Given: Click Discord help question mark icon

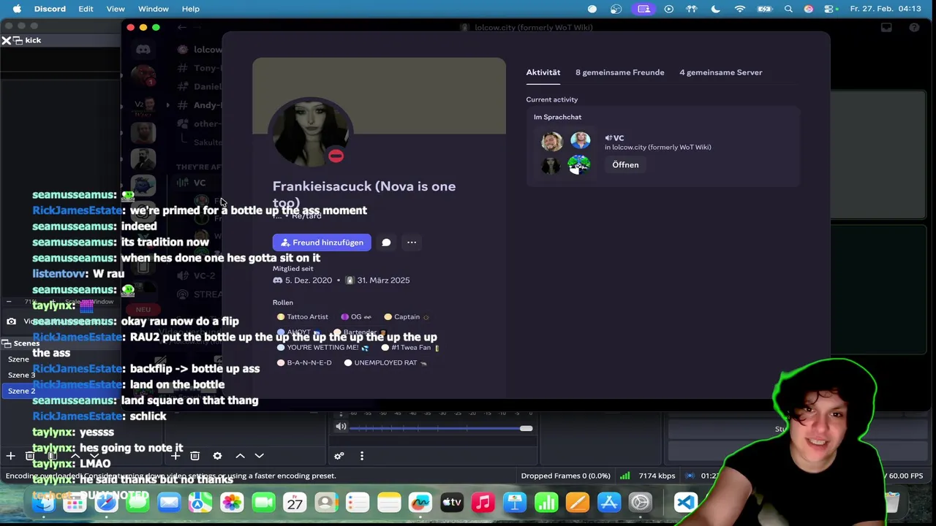Looking at the screenshot, I should tap(914, 28).
